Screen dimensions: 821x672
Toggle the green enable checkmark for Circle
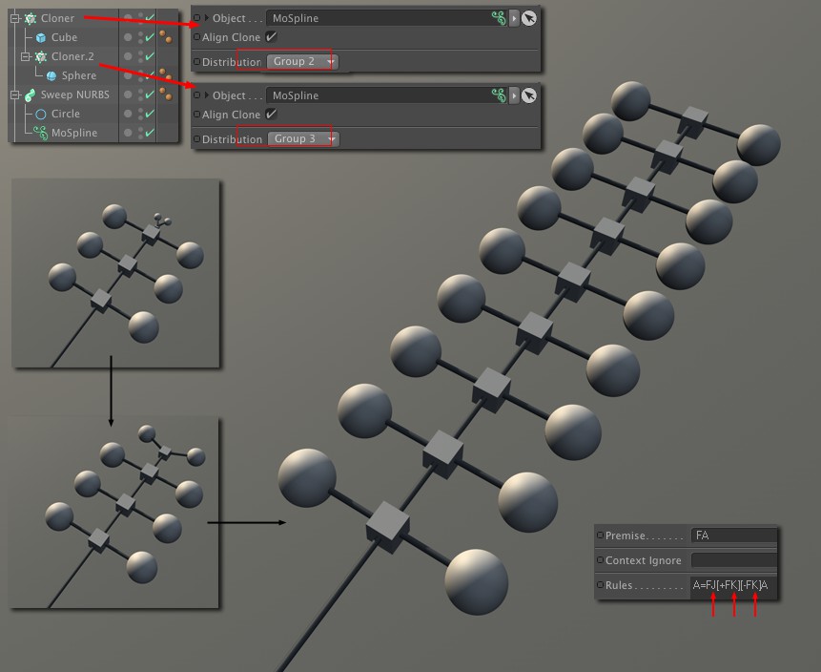coord(150,114)
